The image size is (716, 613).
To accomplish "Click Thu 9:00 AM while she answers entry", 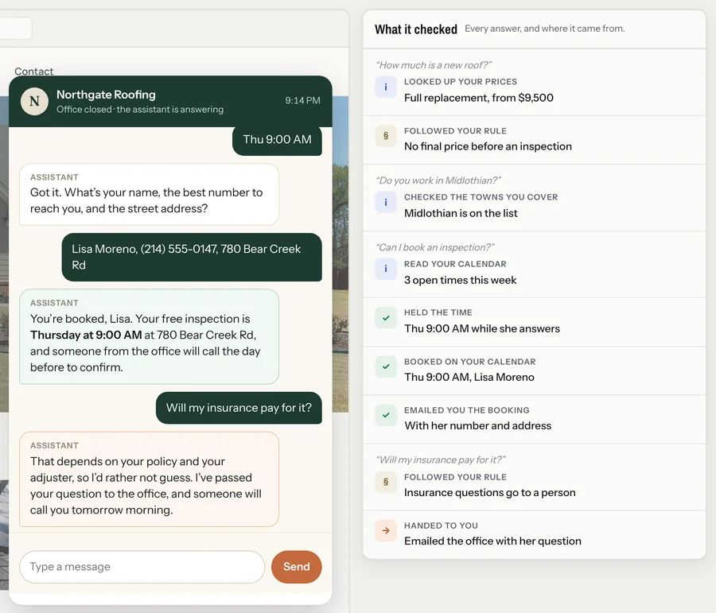I will [x=482, y=328].
